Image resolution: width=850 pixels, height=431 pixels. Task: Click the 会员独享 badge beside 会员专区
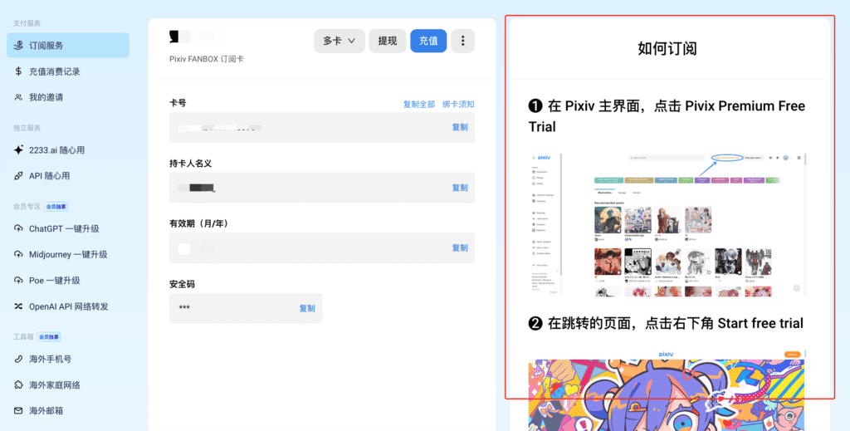coord(56,207)
